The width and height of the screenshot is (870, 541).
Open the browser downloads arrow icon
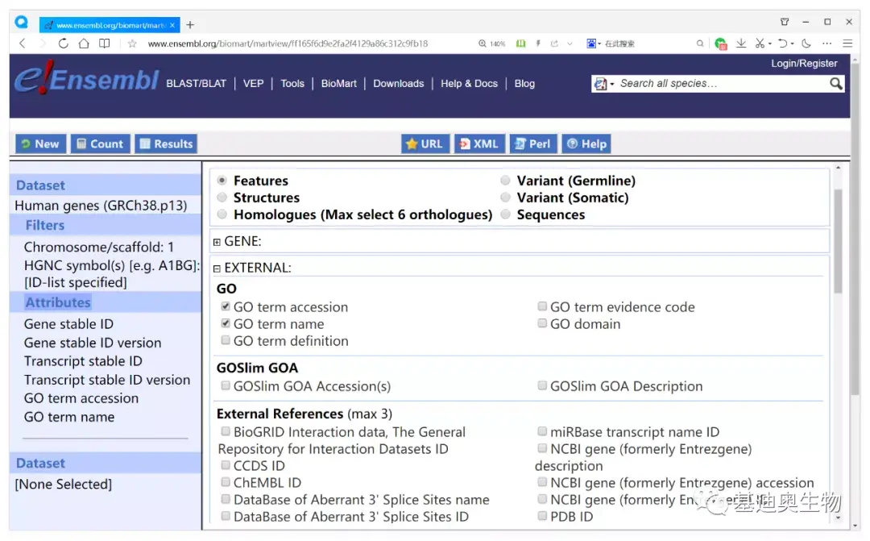(x=741, y=44)
